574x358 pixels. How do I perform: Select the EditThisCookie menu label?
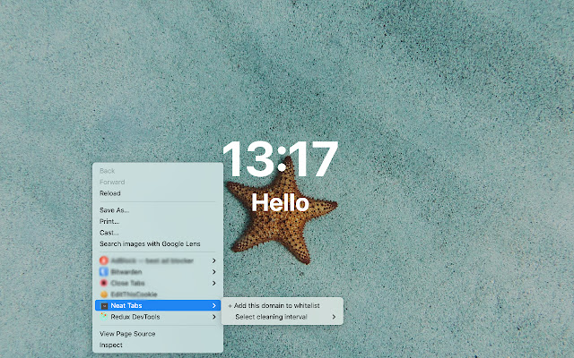click(x=134, y=294)
